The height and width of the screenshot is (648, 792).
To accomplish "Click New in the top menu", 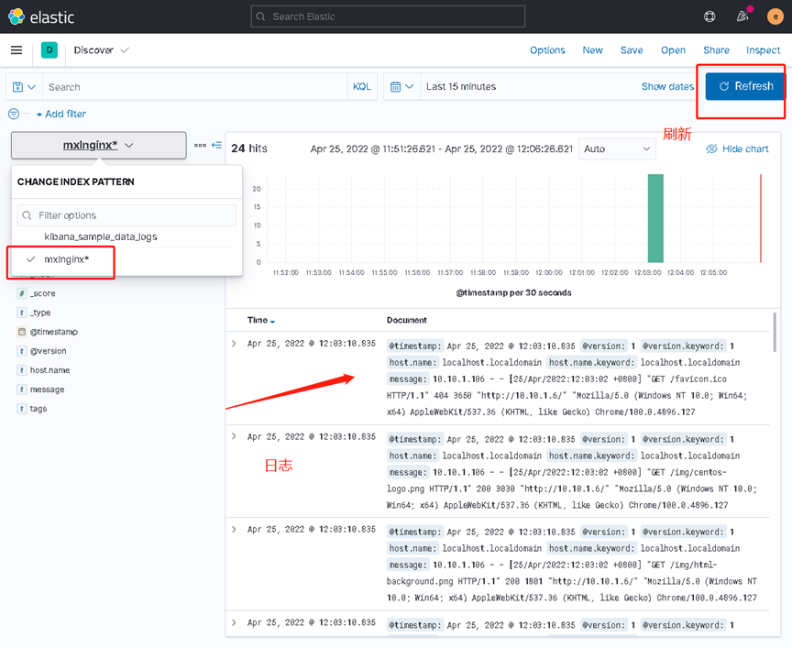I will [592, 50].
